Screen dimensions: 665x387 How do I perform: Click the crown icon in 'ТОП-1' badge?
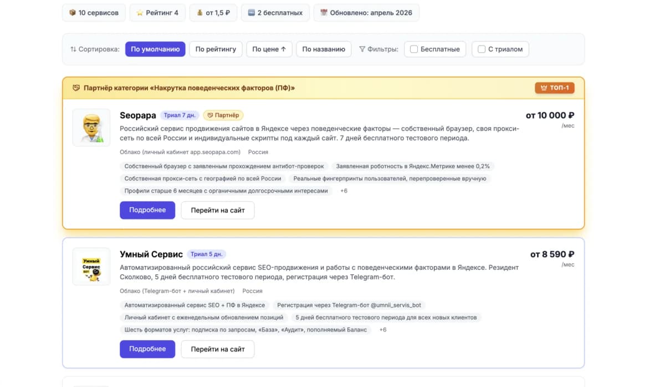(x=543, y=88)
